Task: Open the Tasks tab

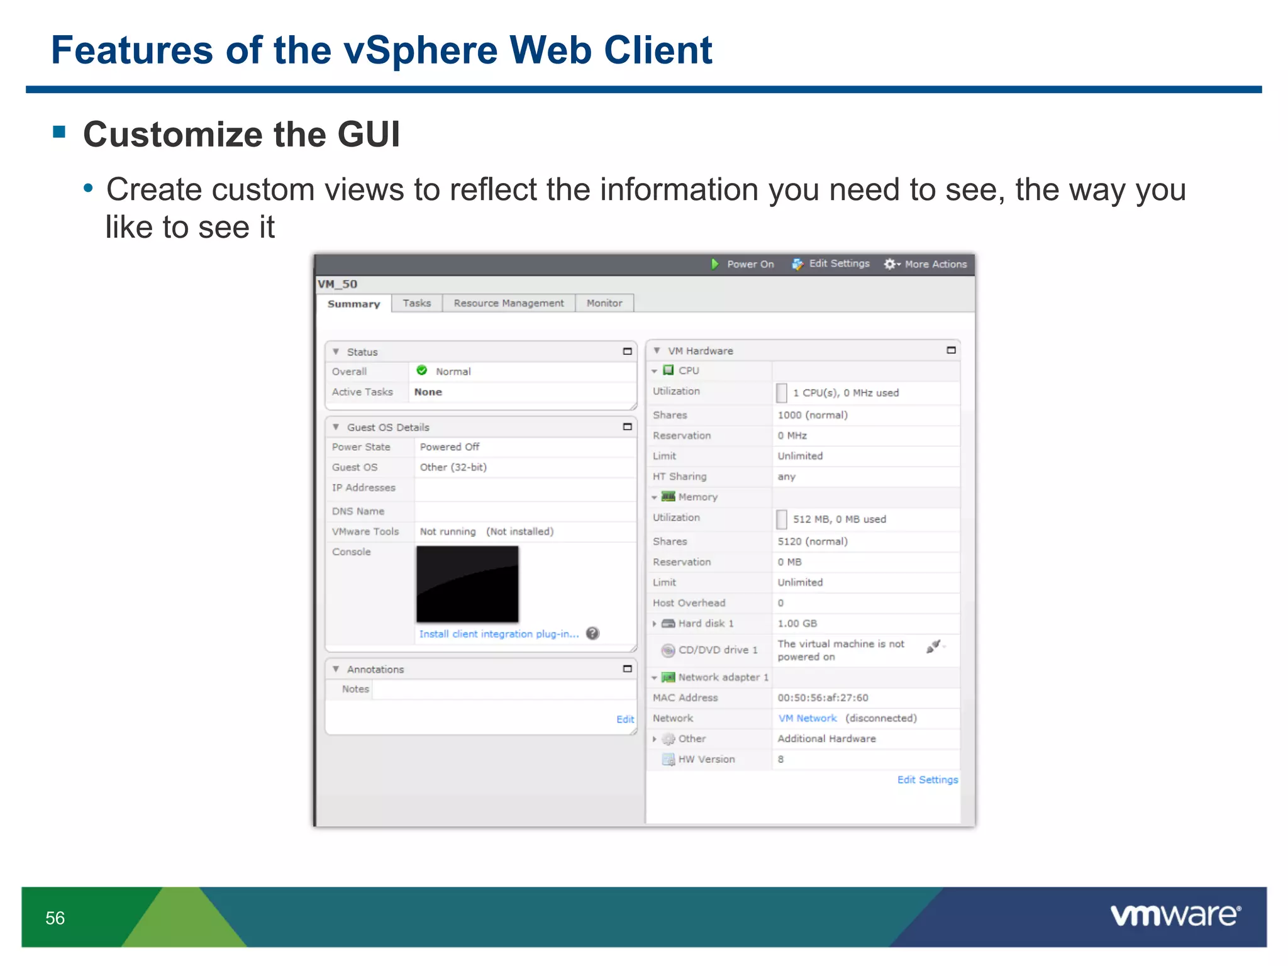Action: coord(417,303)
